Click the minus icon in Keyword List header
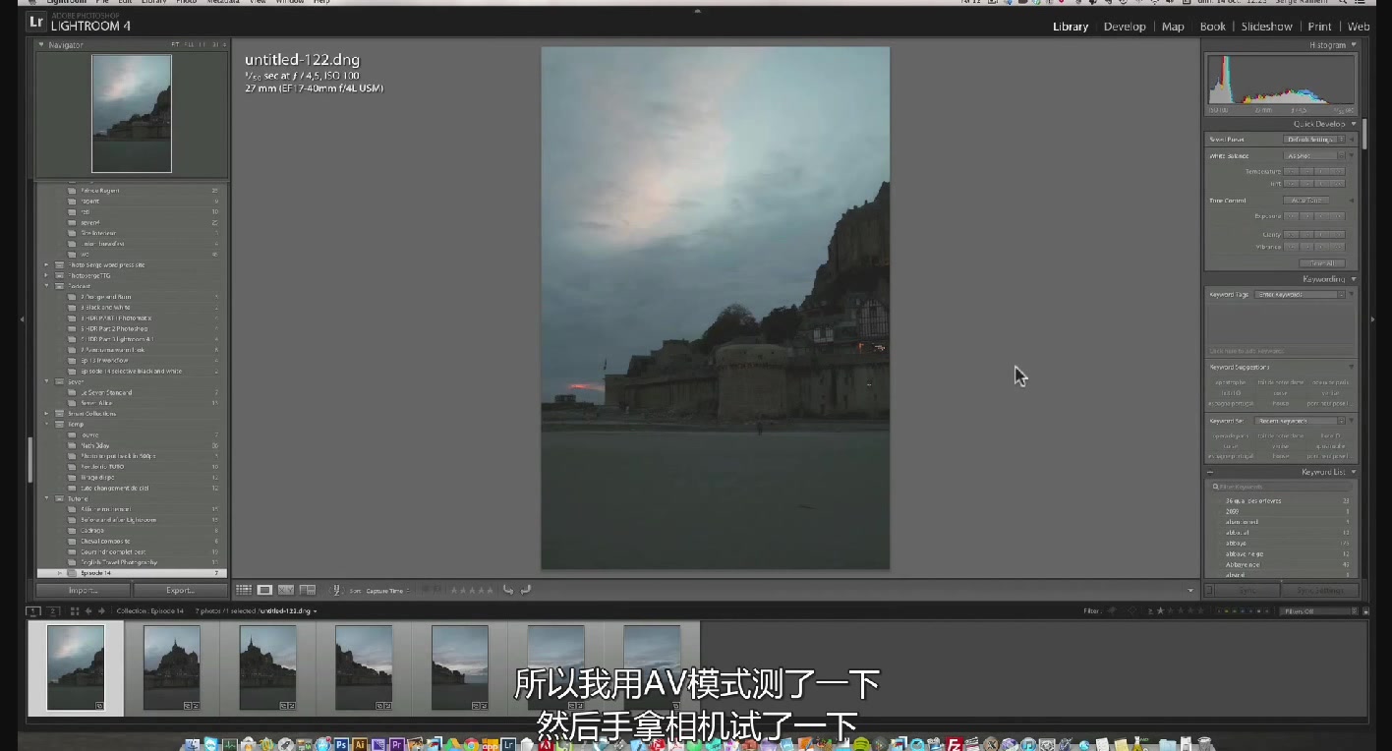This screenshot has height=751, width=1392. click(1210, 472)
